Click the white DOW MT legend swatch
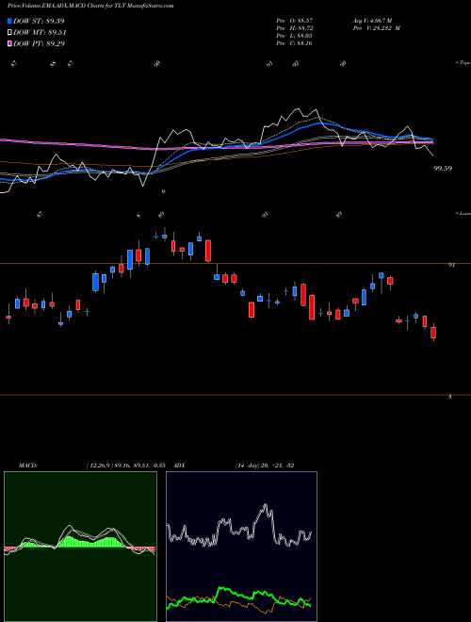Screen dimensions: 471x622 click(x=9, y=33)
